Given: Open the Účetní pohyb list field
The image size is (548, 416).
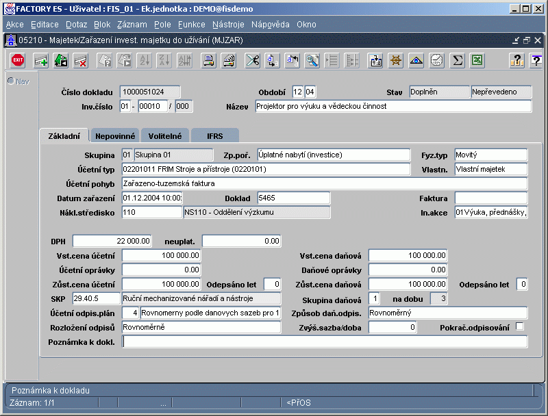Looking at the screenshot, I should 325,183.
